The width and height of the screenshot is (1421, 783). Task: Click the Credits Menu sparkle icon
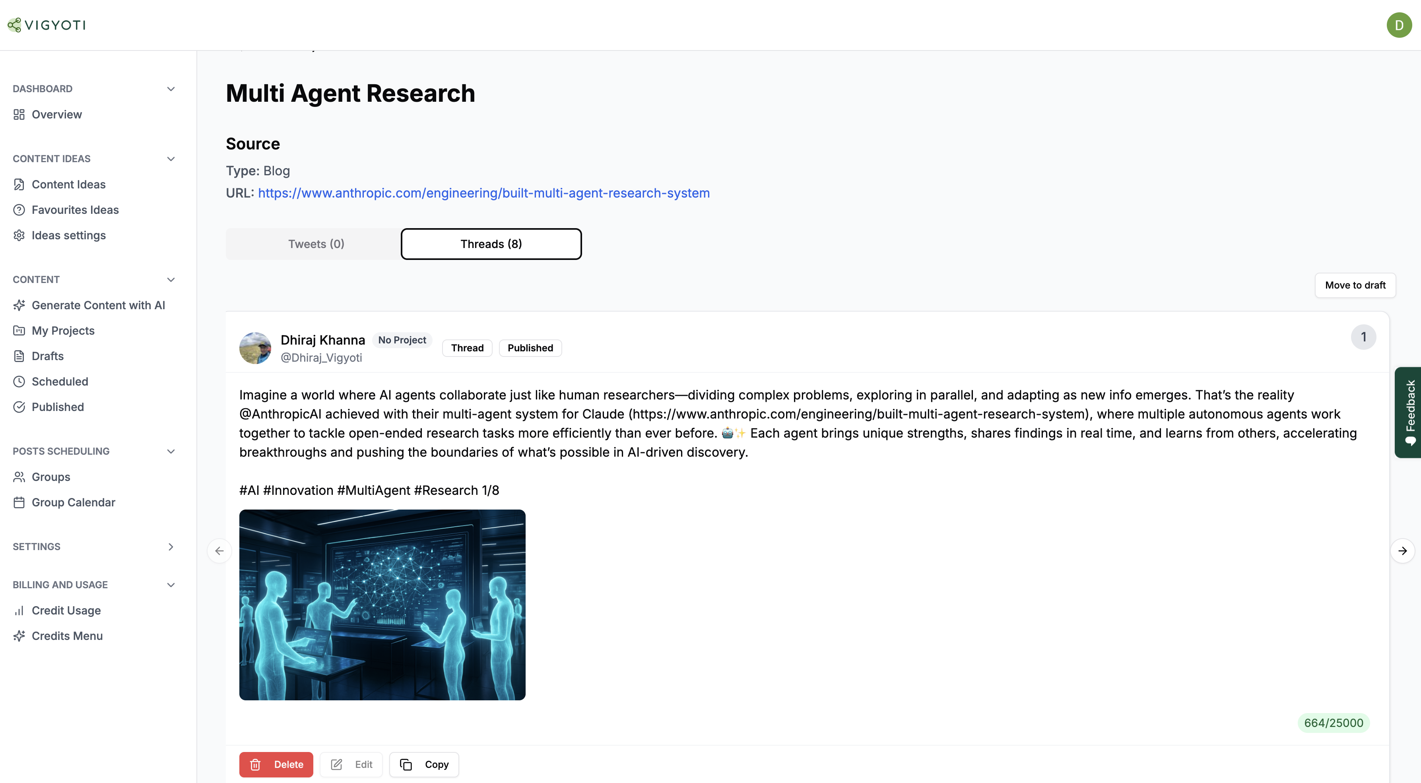tap(19, 636)
